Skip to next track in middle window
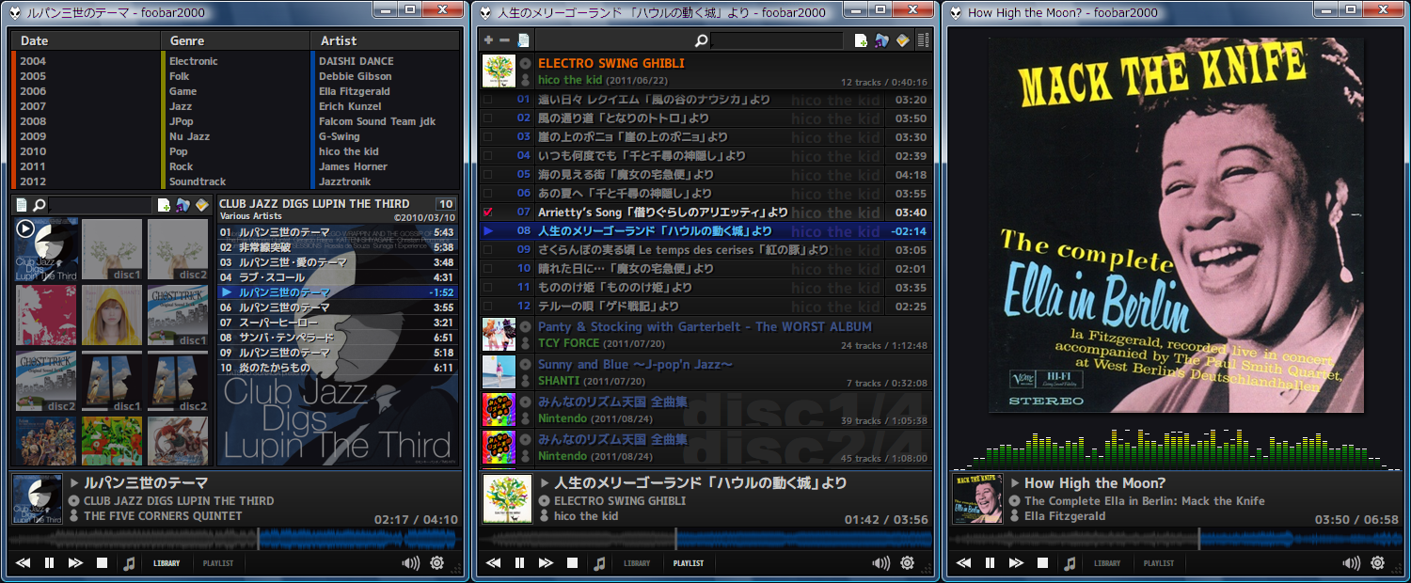This screenshot has height=583, width=1411. (546, 563)
